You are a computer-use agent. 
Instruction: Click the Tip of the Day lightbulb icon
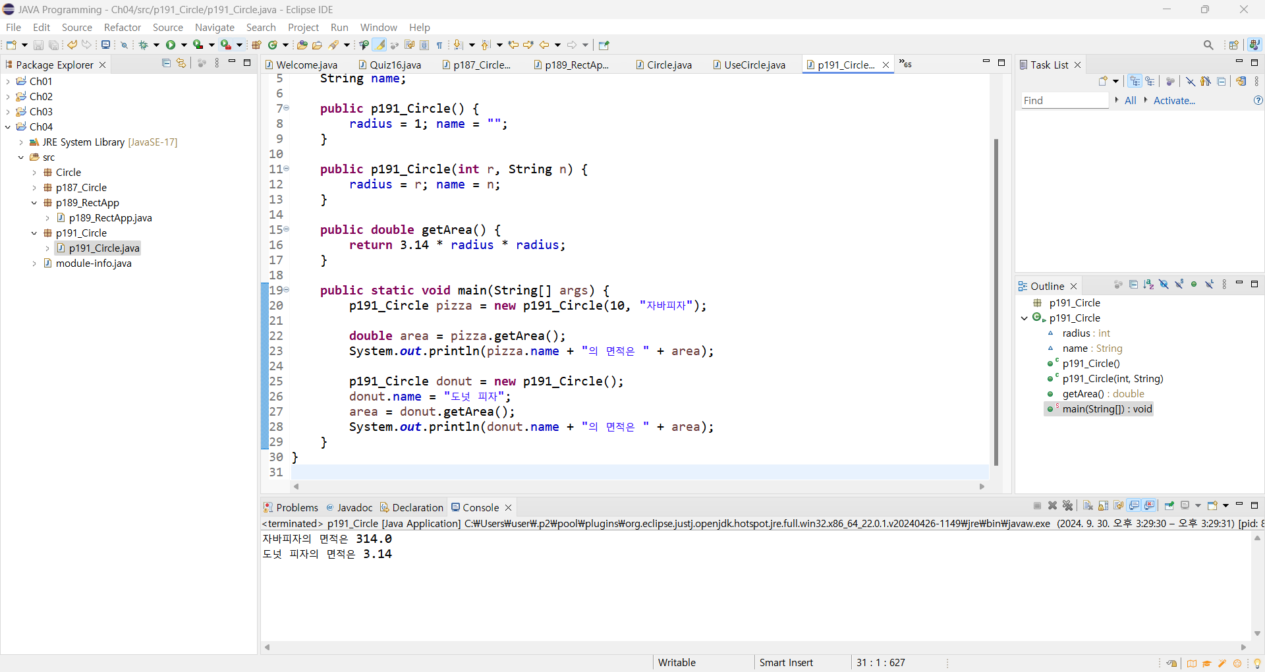(1258, 663)
